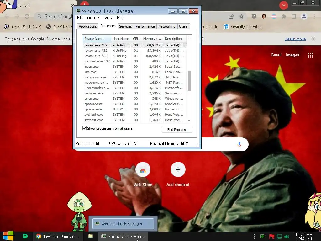Open Chrome's Extensions puzzle icon
The height and width of the screenshot is (241, 321).
(x=284, y=16)
